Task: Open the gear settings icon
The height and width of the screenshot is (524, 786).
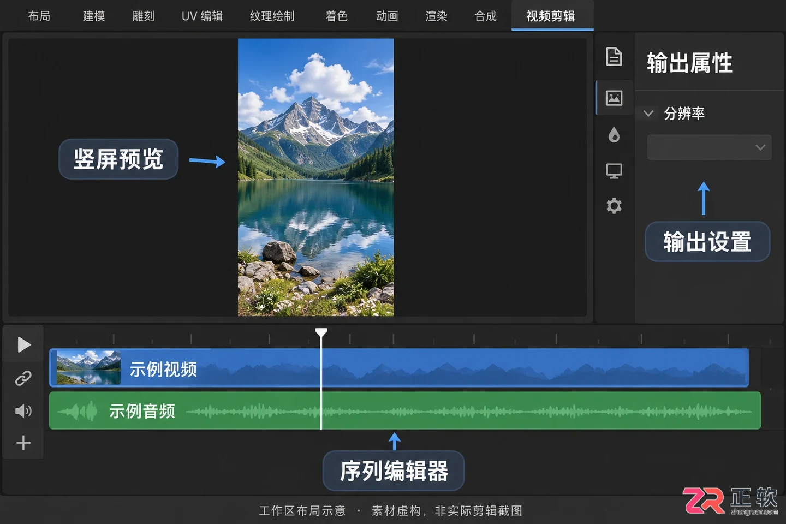Action: (x=614, y=206)
